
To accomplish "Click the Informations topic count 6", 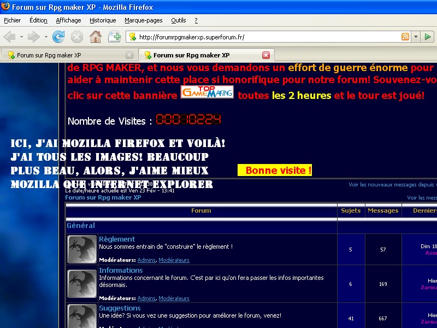I will (x=351, y=284).
